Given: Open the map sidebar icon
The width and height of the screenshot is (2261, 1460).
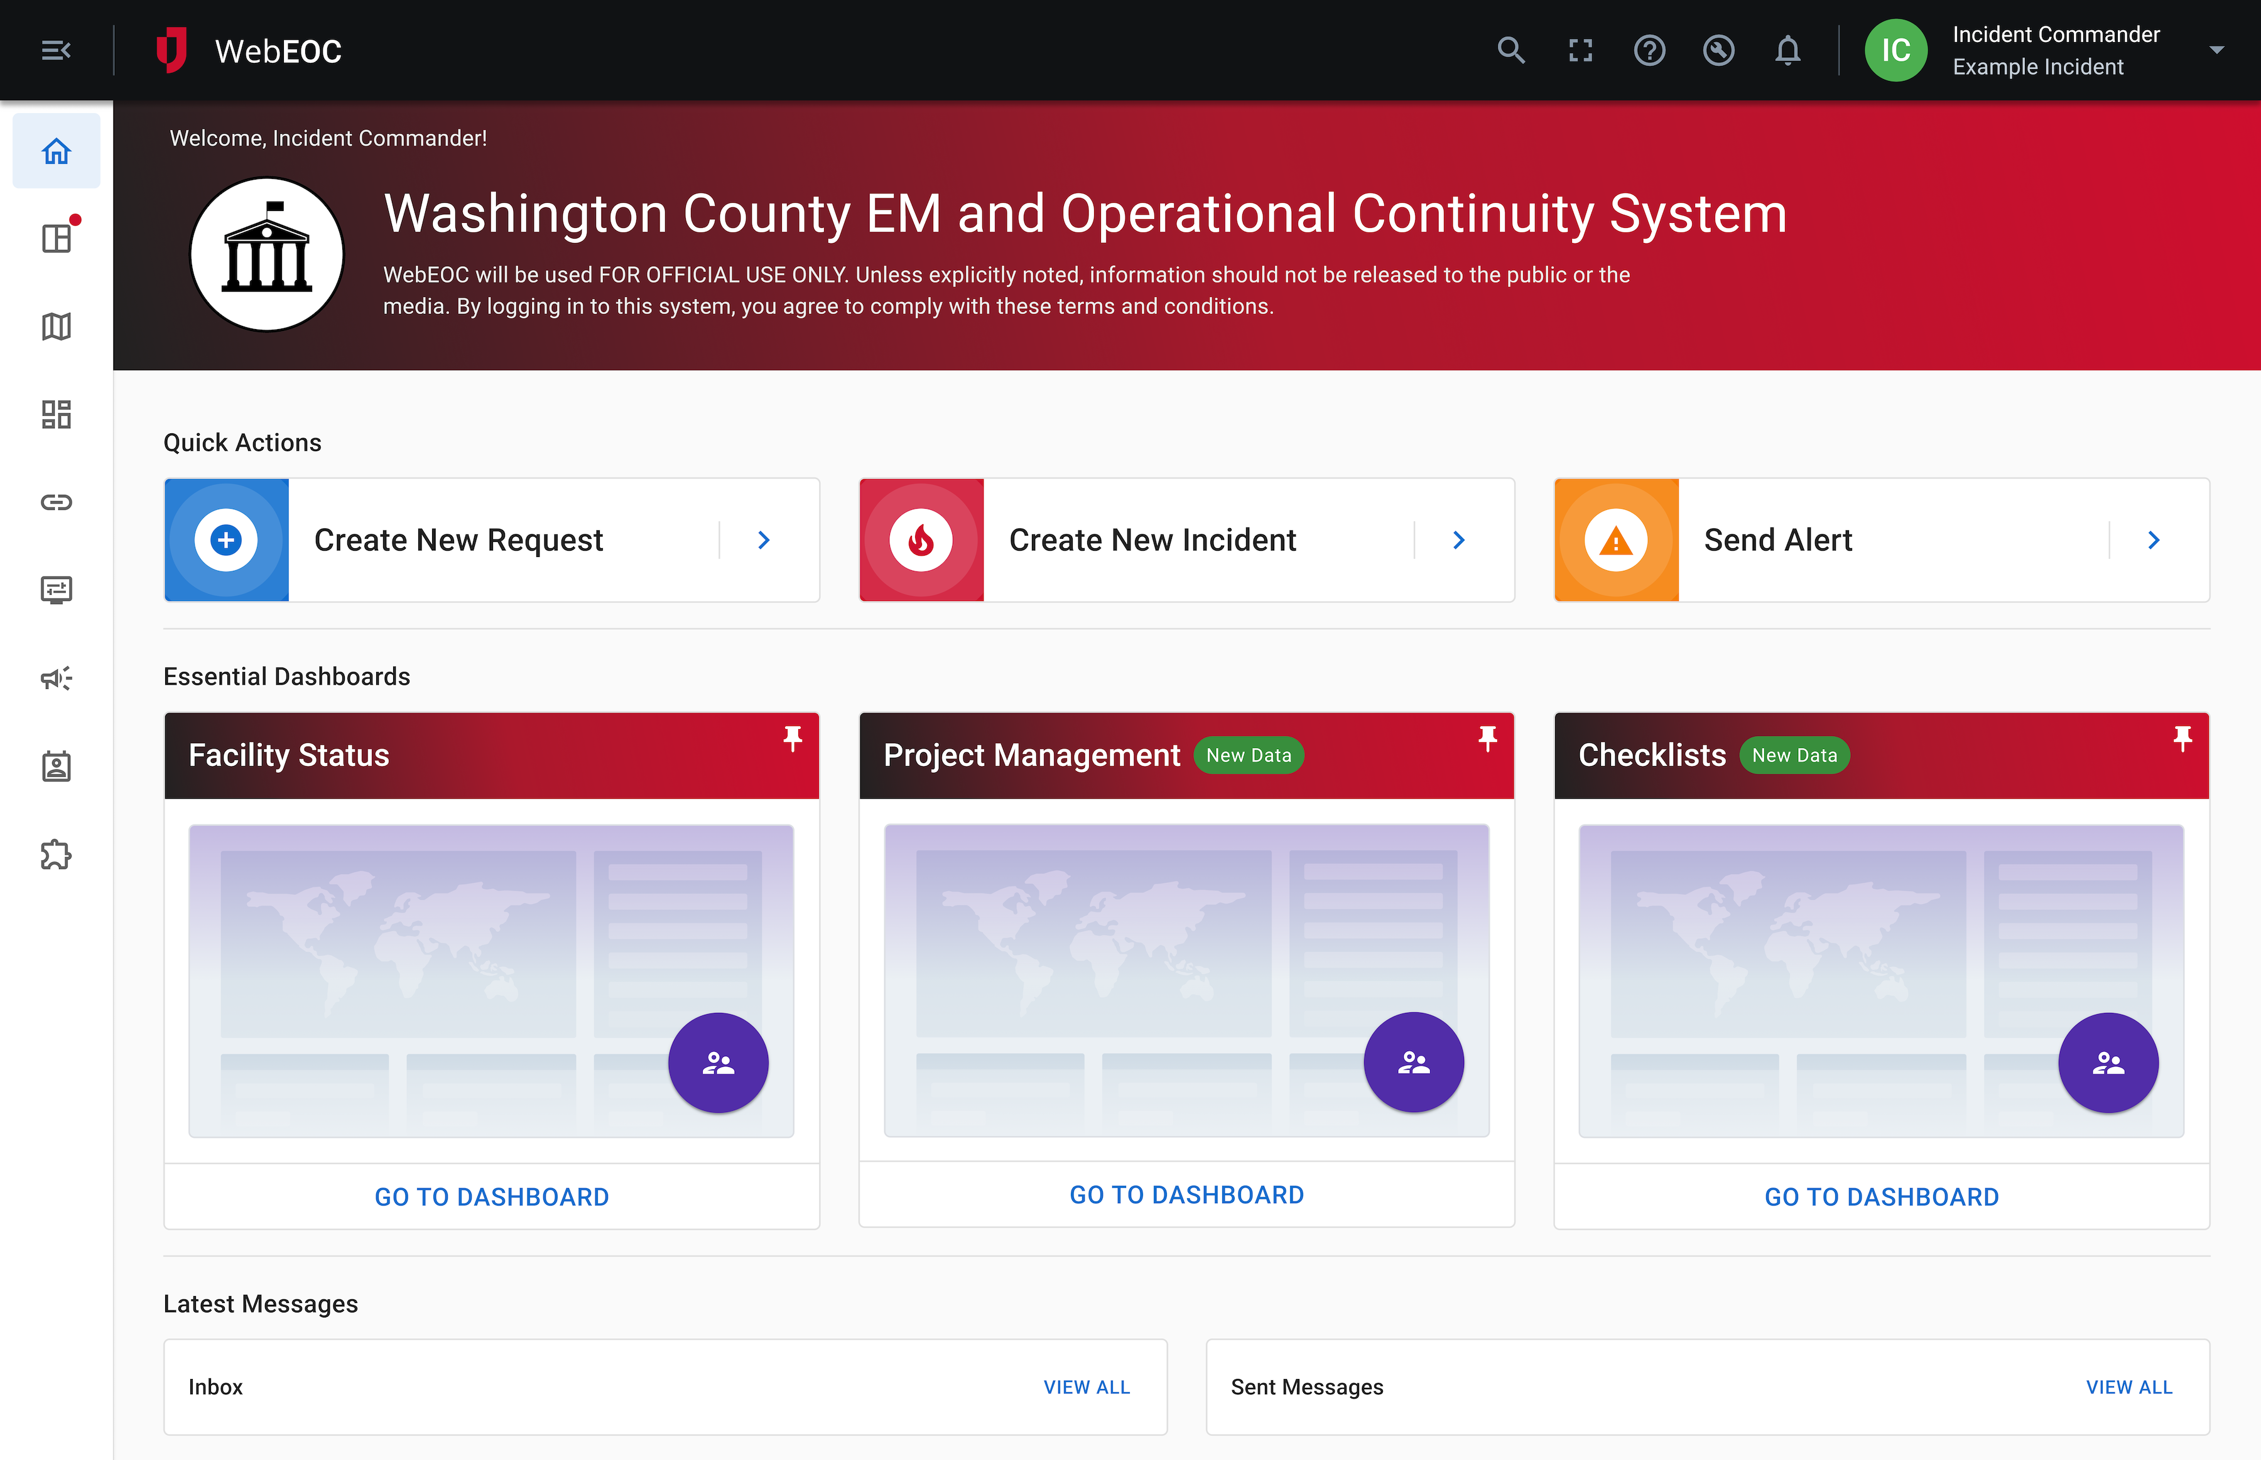Looking at the screenshot, I should 56,326.
